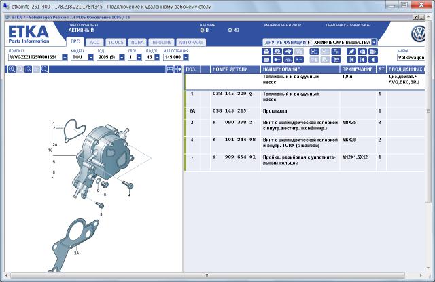The image size is (435, 282).
Task: Click the key icon in the toolbar
Action: (x=277, y=60)
